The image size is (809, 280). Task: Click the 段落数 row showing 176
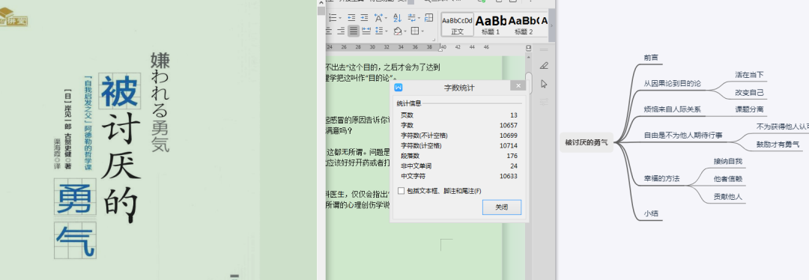[458, 156]
